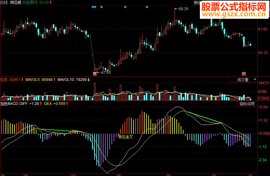The image size is (270, 176).
Task: Click the -1.12 MACD axis value
Action: point(262,147)
